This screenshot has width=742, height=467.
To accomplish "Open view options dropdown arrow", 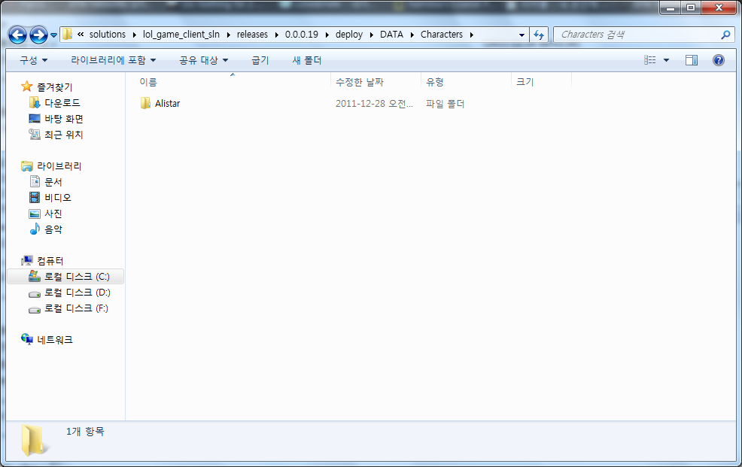I will pyautogui.click(x=666, y=60).
